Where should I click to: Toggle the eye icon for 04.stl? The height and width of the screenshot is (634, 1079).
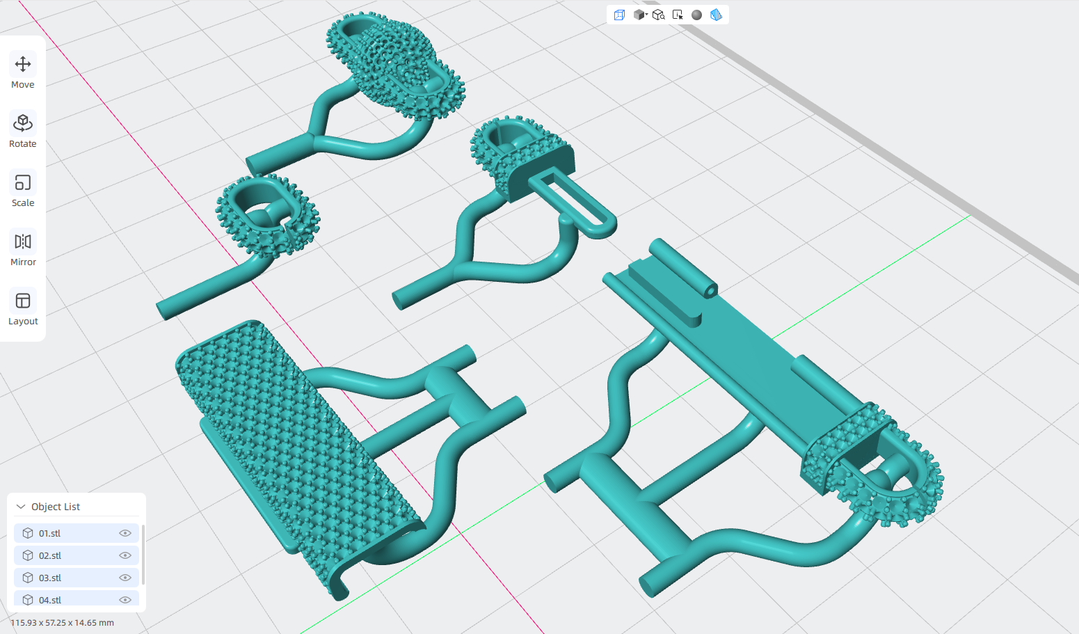(125, 600)
